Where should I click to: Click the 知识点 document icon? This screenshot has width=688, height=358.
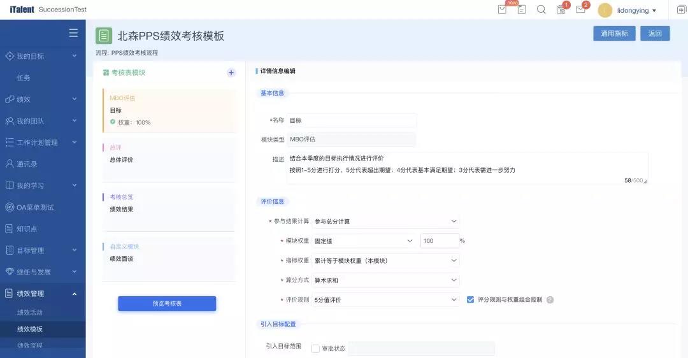tap(9, 229)
